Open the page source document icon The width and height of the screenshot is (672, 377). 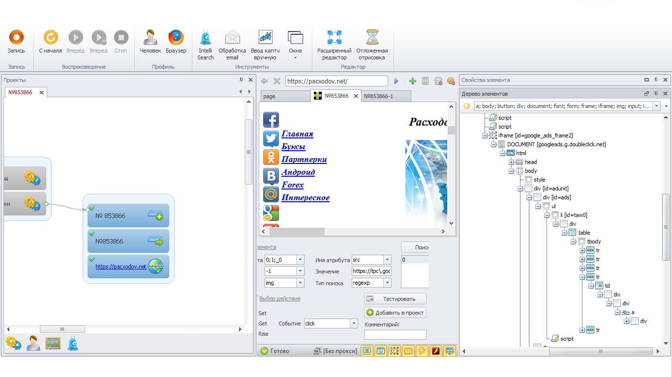tap(425, 81)
